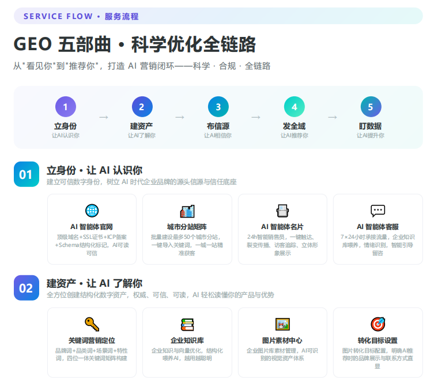
Task: Click the framed picture icon for 图片素材中心
Action: (282, 324)
